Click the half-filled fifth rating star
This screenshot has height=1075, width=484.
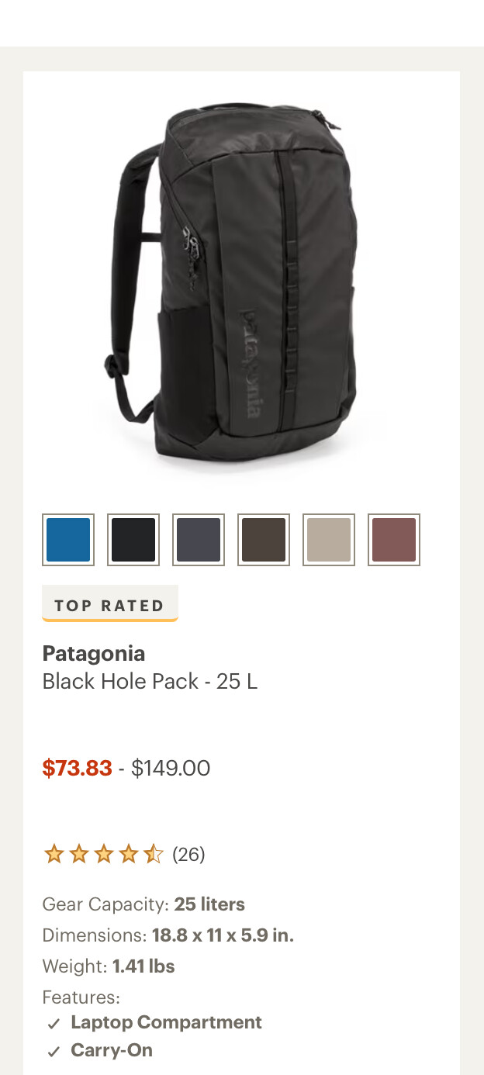click(x=154, y=855)
